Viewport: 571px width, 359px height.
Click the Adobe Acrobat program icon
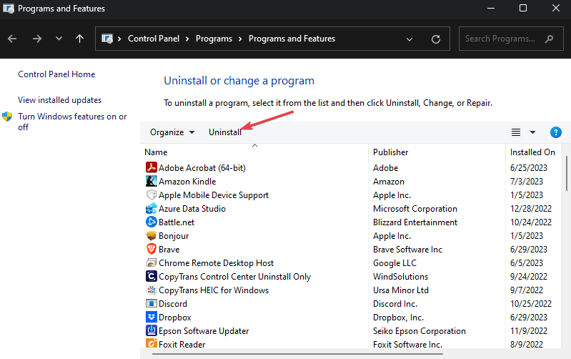151,167
